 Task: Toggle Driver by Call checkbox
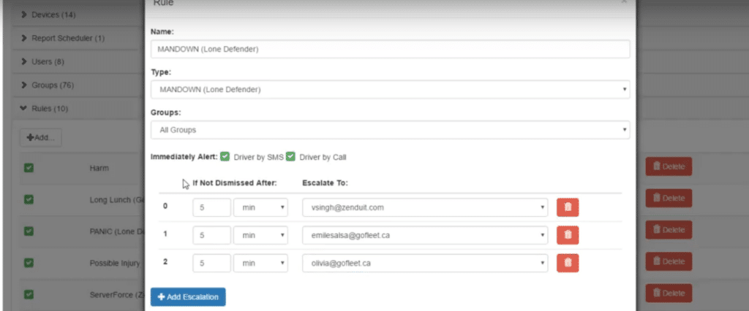coord(290,157)
